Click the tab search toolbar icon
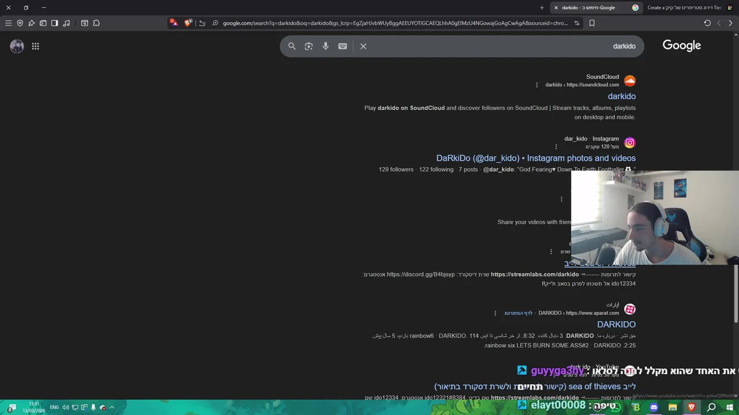The image size is (739, 415). coord(84,23)
